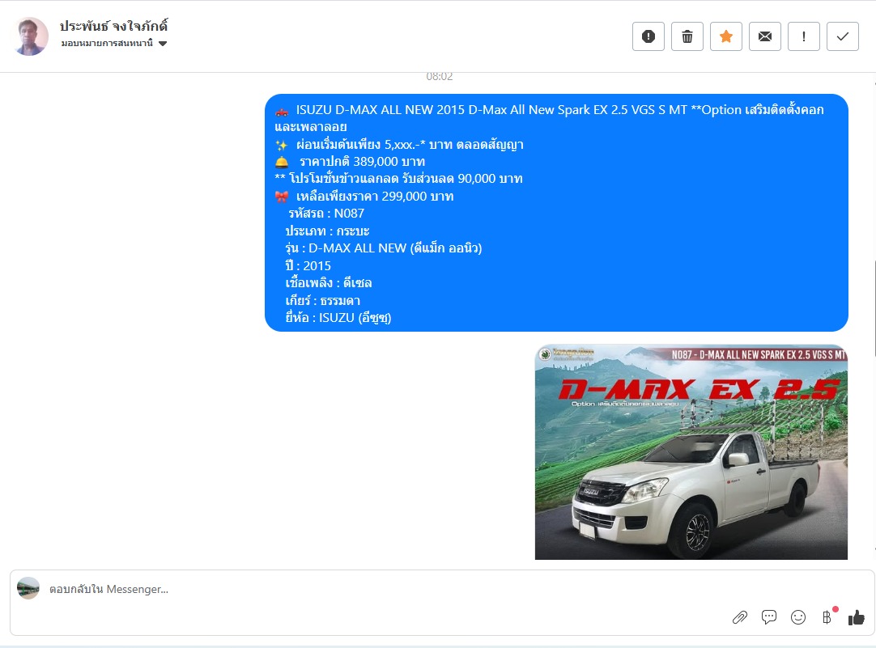Toggle the orange star follow-up icon
Viewport: 876px width, 648px height.
pyautogui.click(x=725, y=36)
